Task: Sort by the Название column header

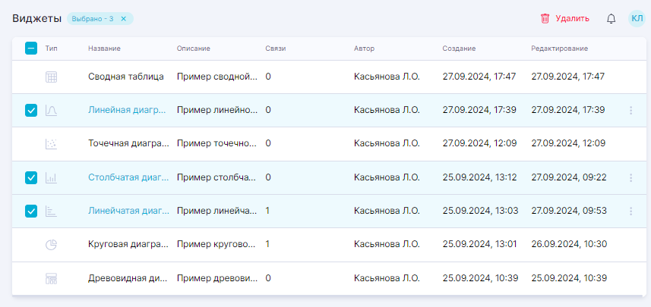Action: (x=104, y=49)
